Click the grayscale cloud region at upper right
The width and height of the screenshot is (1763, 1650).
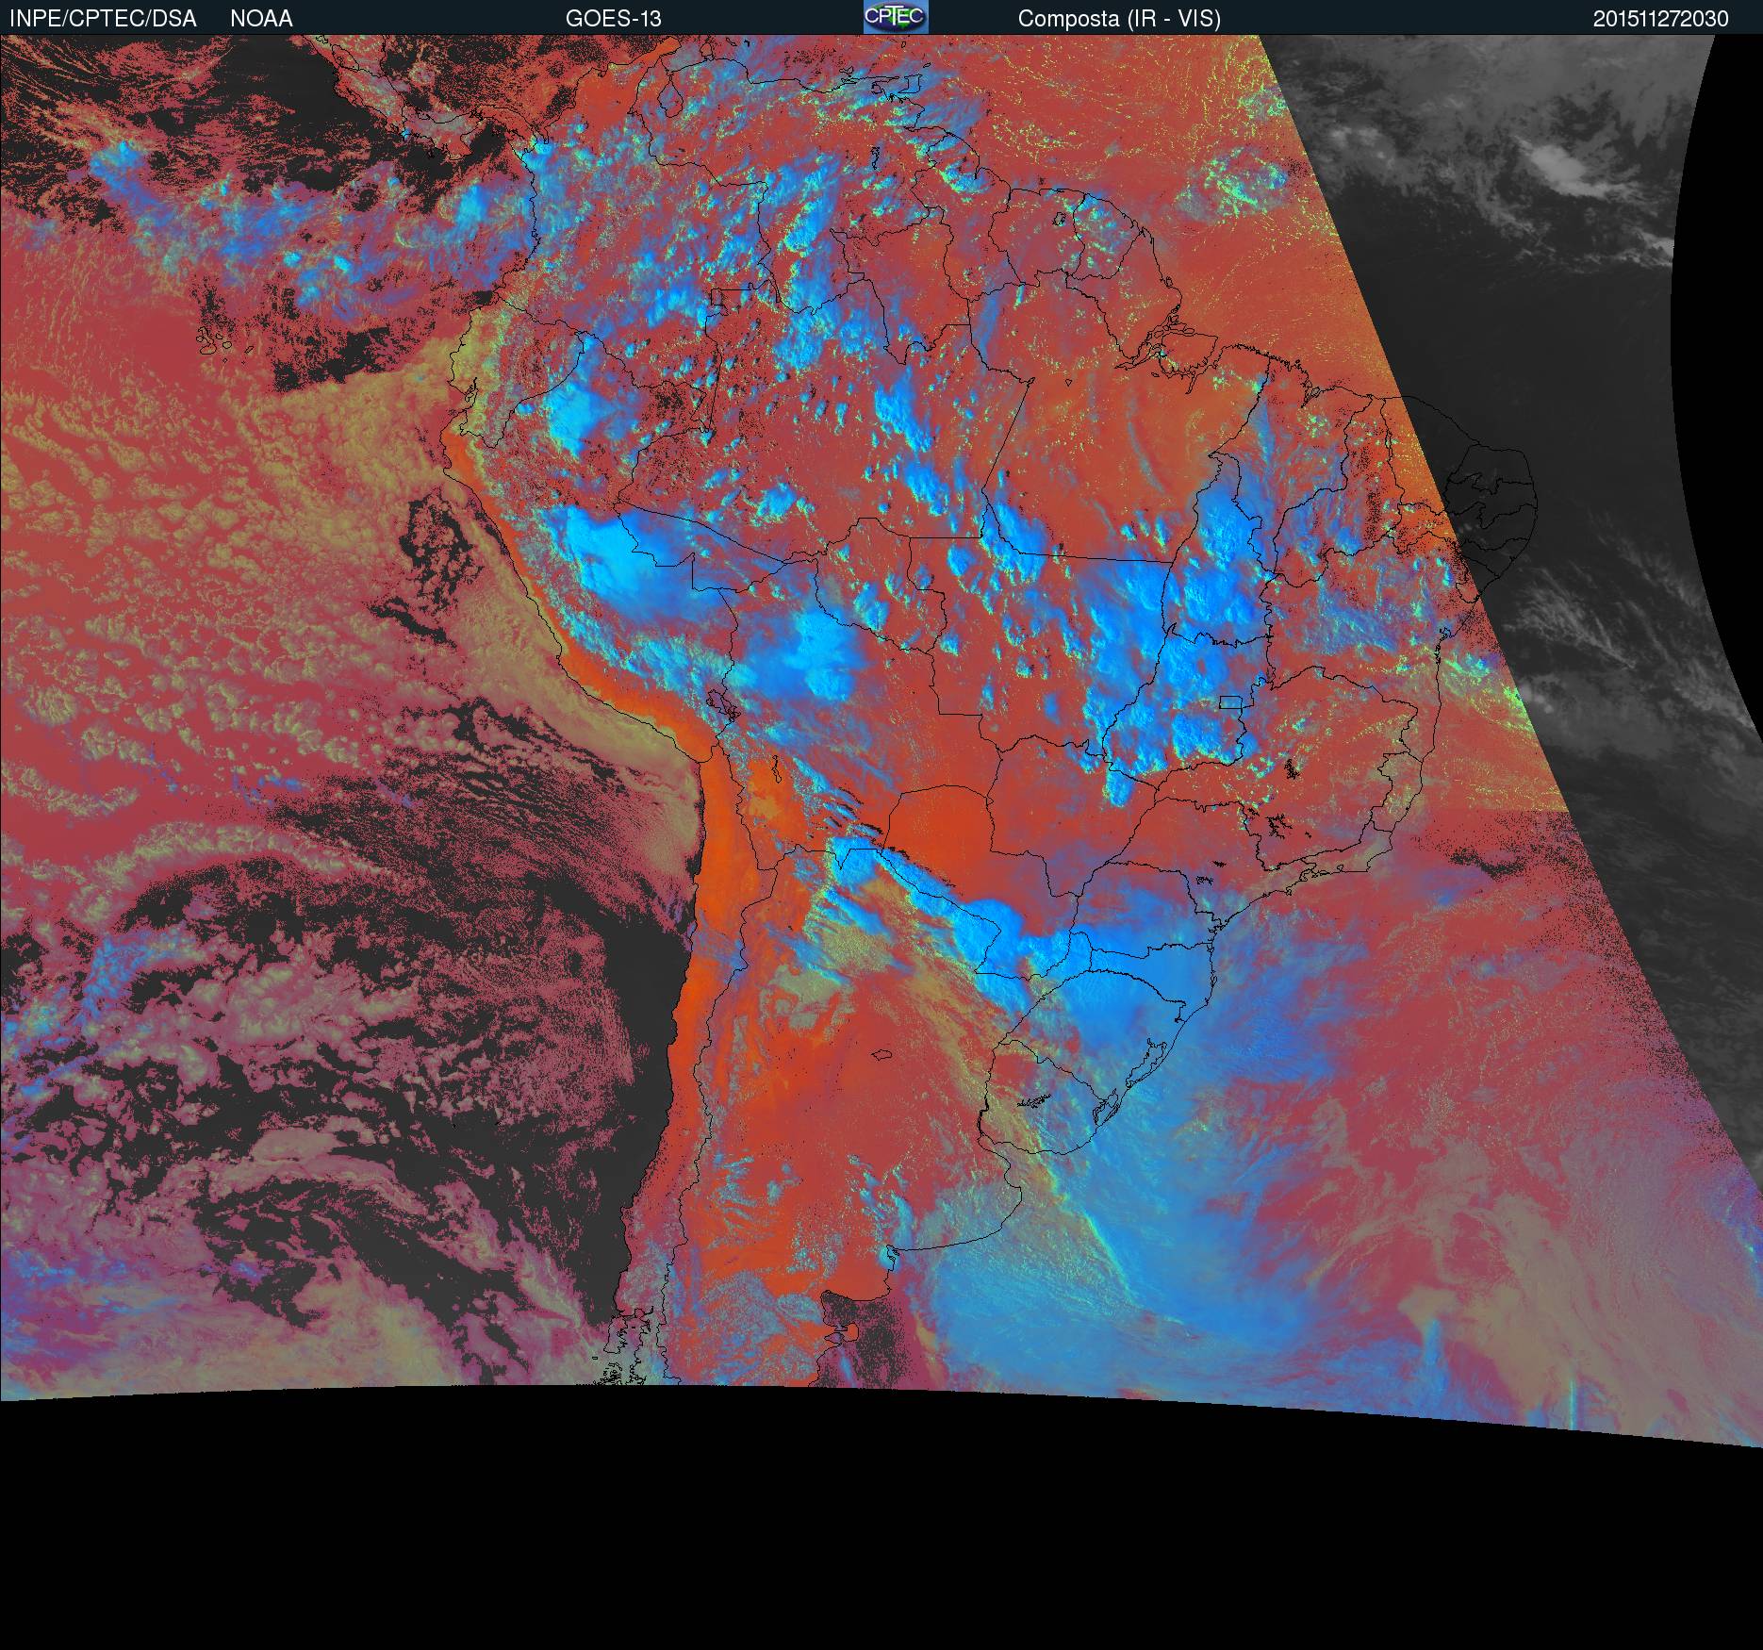tap(1508, 189)
